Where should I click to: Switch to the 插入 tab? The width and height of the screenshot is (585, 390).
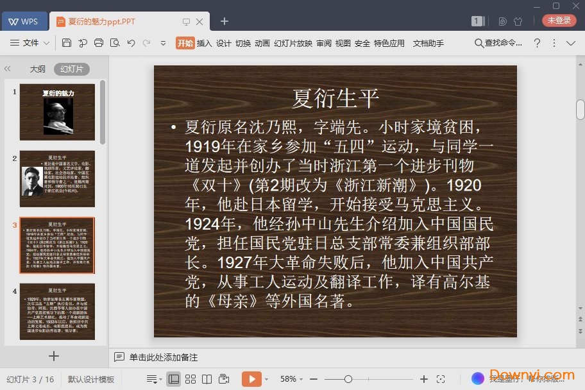pyautogui.click(x=204, y=43)
